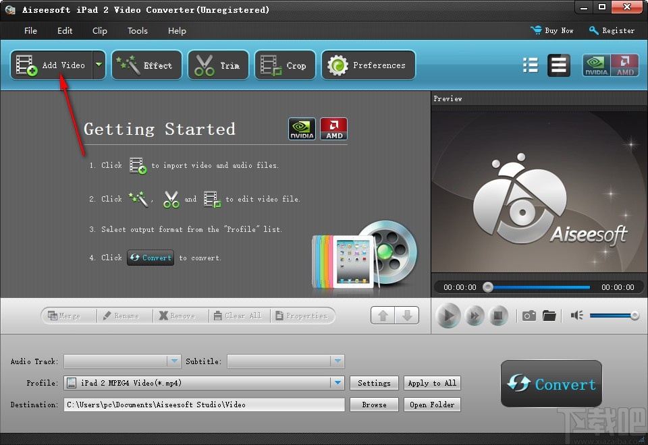Switch to detailed list view icon
The height and width of the screenshot is (445, 648).
[x=559, y=65]
